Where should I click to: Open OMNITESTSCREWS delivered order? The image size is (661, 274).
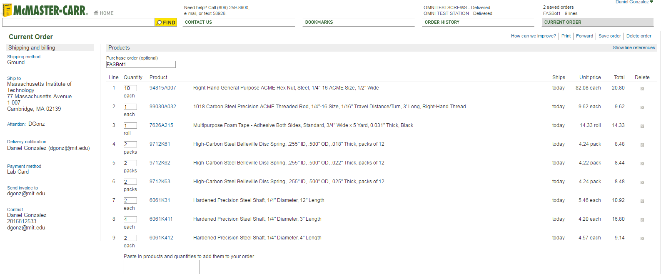coord(457,7)
